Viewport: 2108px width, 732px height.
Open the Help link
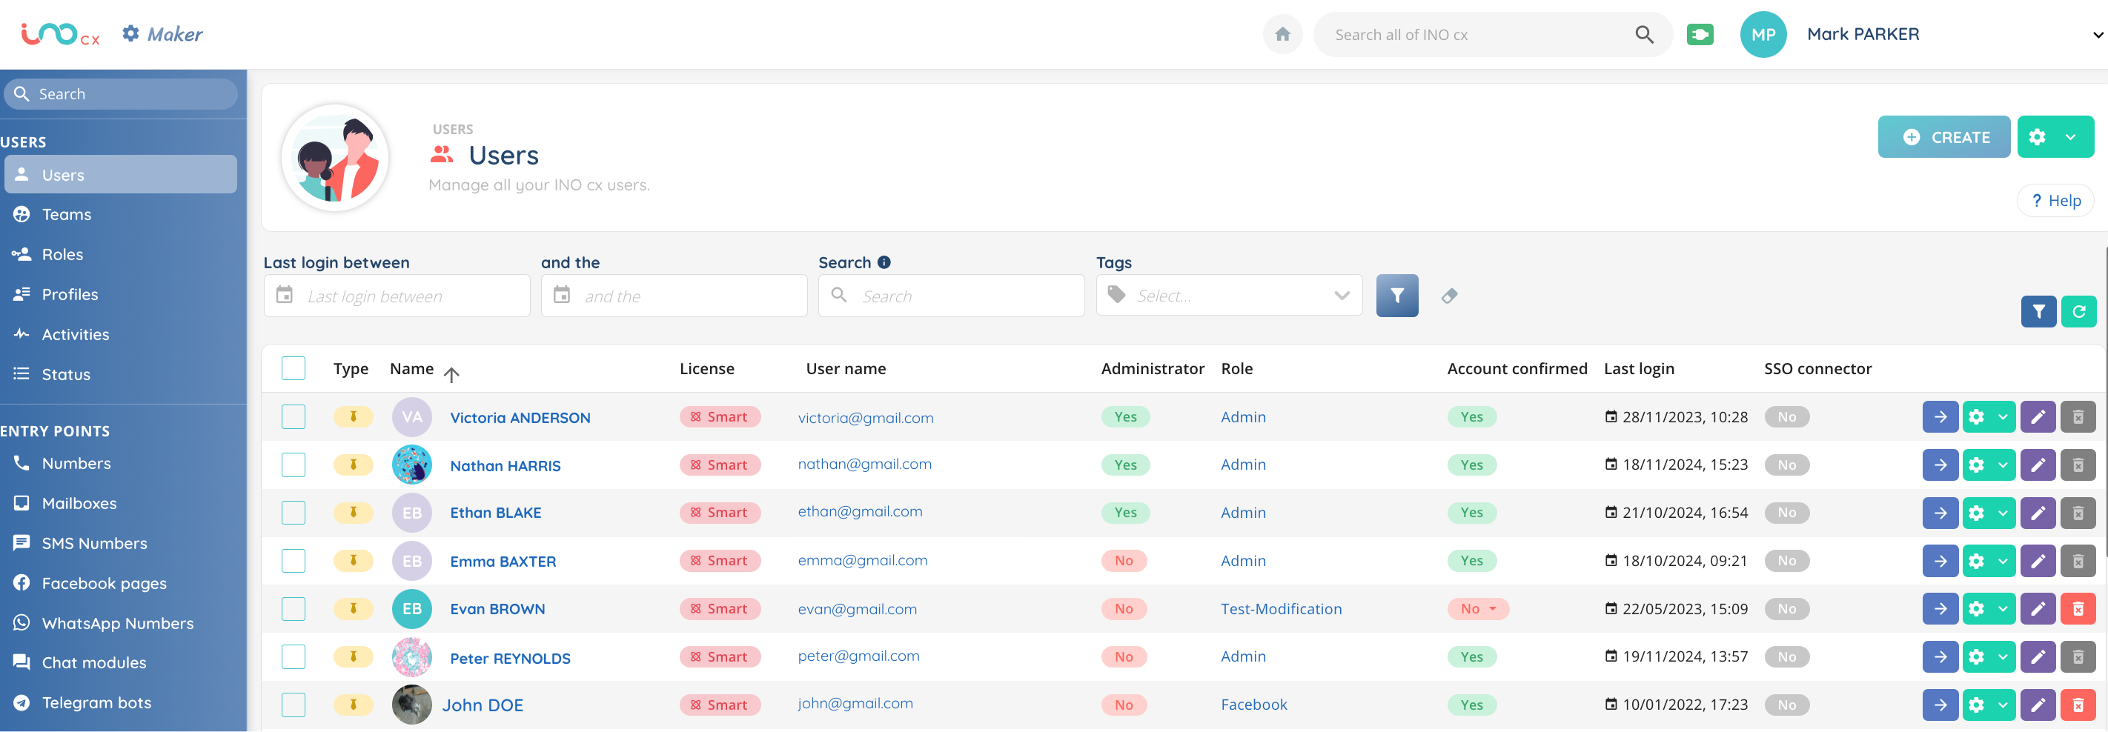click(2055, 200)
